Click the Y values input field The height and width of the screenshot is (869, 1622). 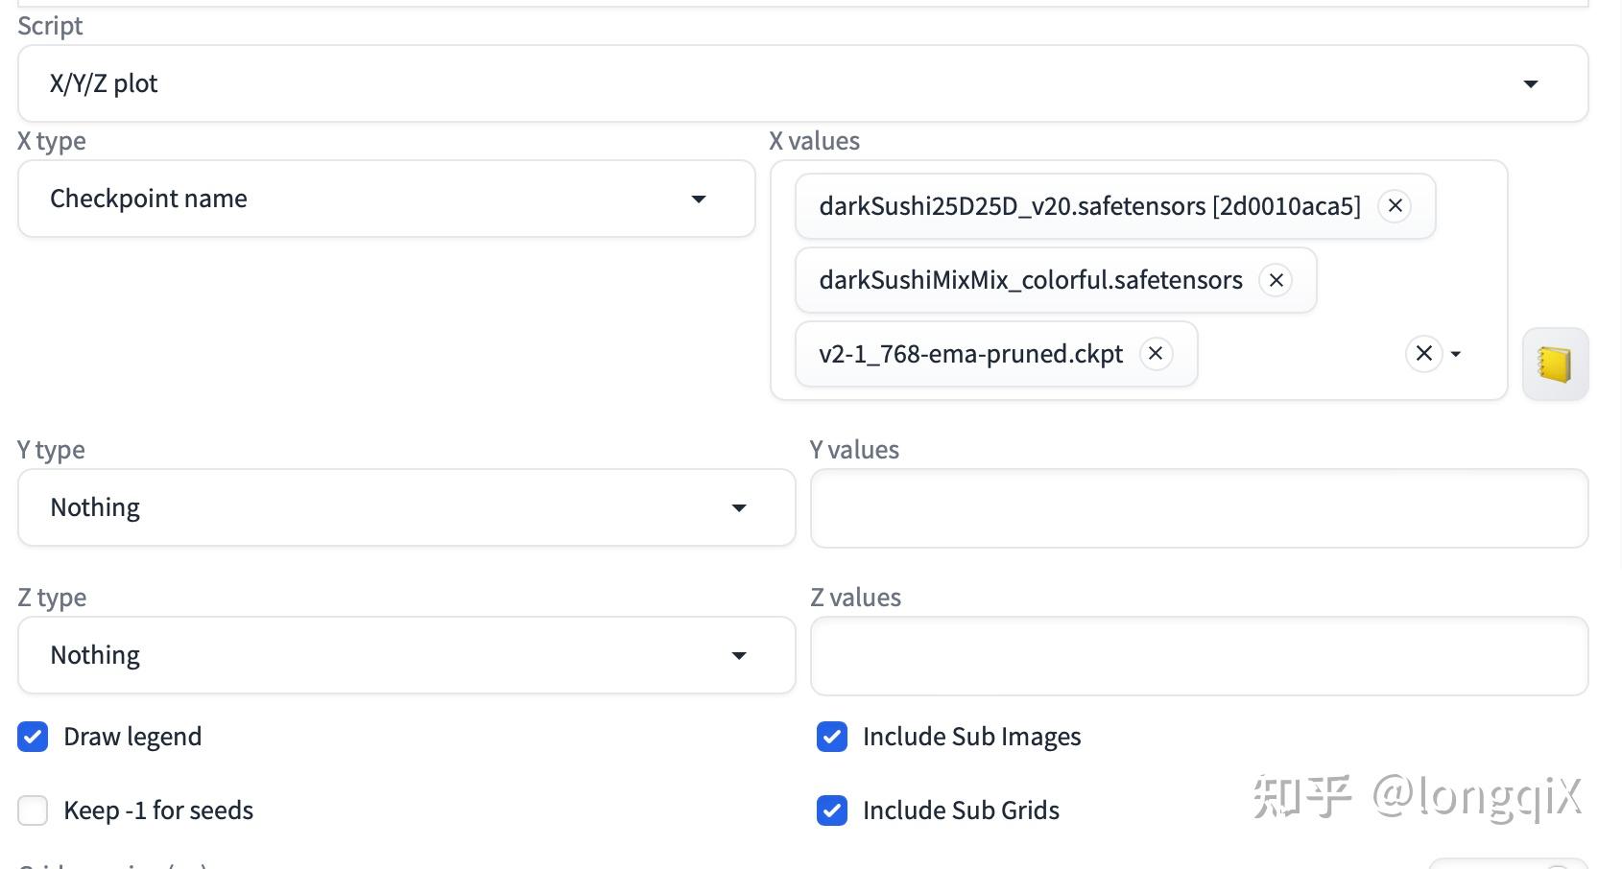[1199, 508]
